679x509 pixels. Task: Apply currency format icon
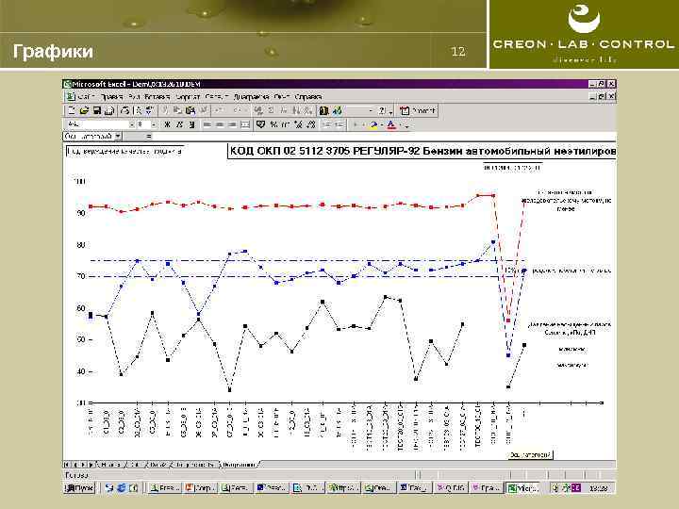(260, 124)
